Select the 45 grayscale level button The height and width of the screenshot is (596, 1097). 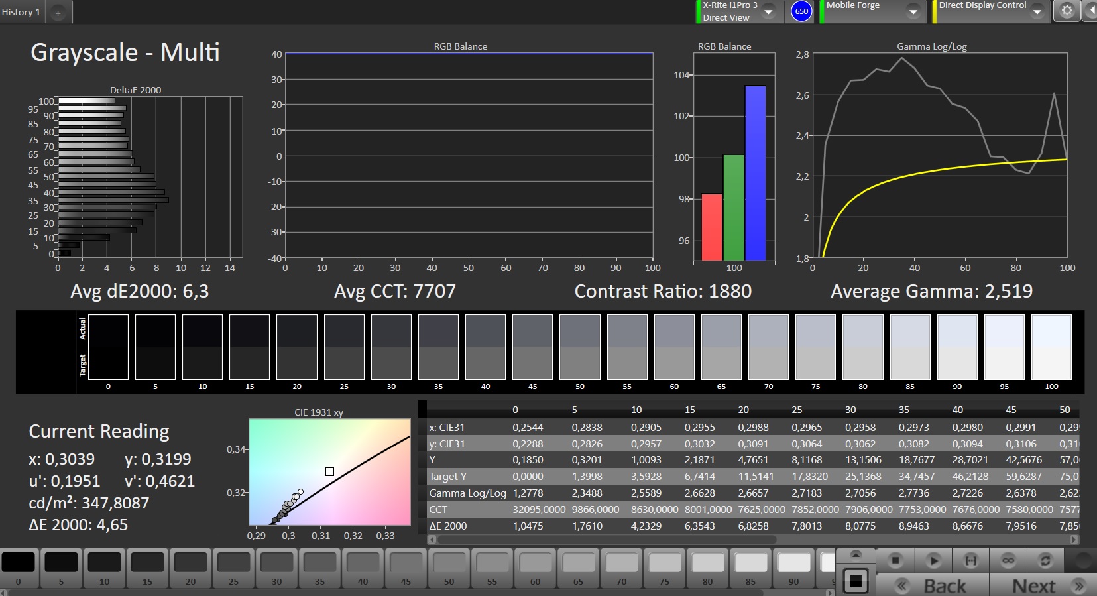[406, 568]
